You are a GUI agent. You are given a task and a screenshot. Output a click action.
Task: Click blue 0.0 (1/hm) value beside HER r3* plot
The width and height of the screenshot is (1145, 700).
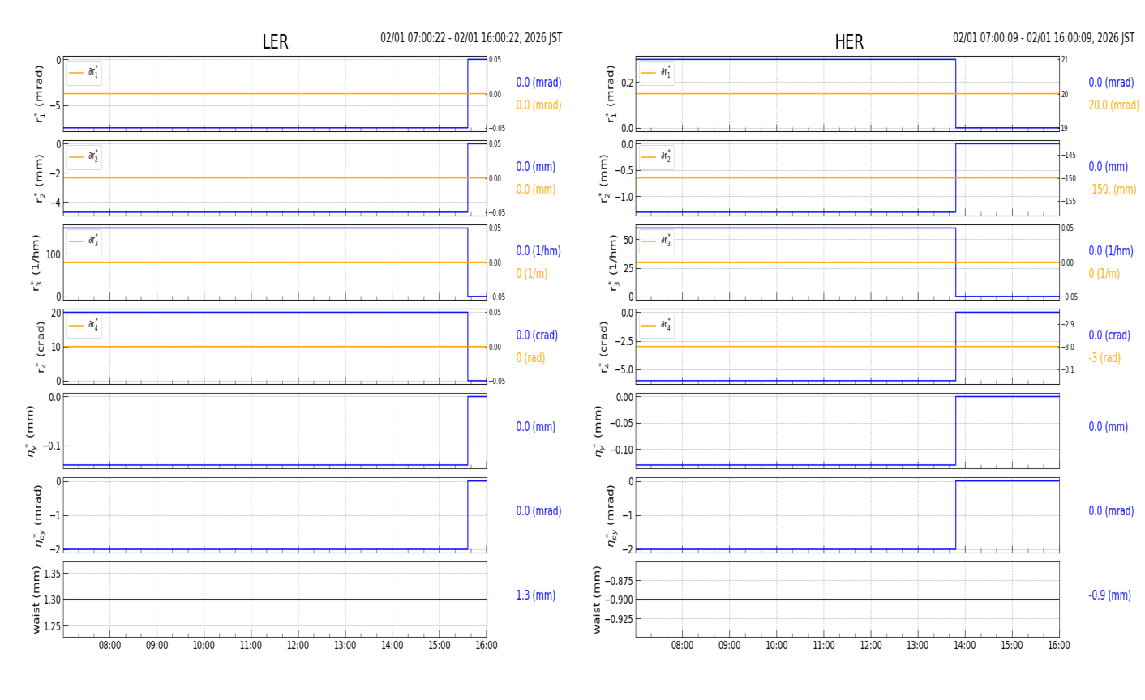[1111, 251]
